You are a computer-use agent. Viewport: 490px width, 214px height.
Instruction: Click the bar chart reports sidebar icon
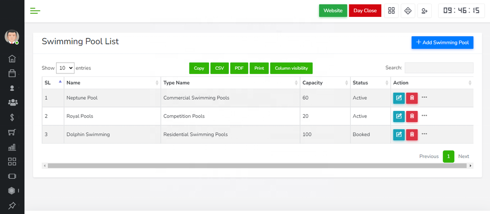tap(12, 147)
